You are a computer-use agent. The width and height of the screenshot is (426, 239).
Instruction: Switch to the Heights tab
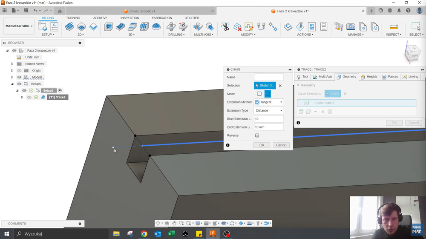[x=369, y=77]
